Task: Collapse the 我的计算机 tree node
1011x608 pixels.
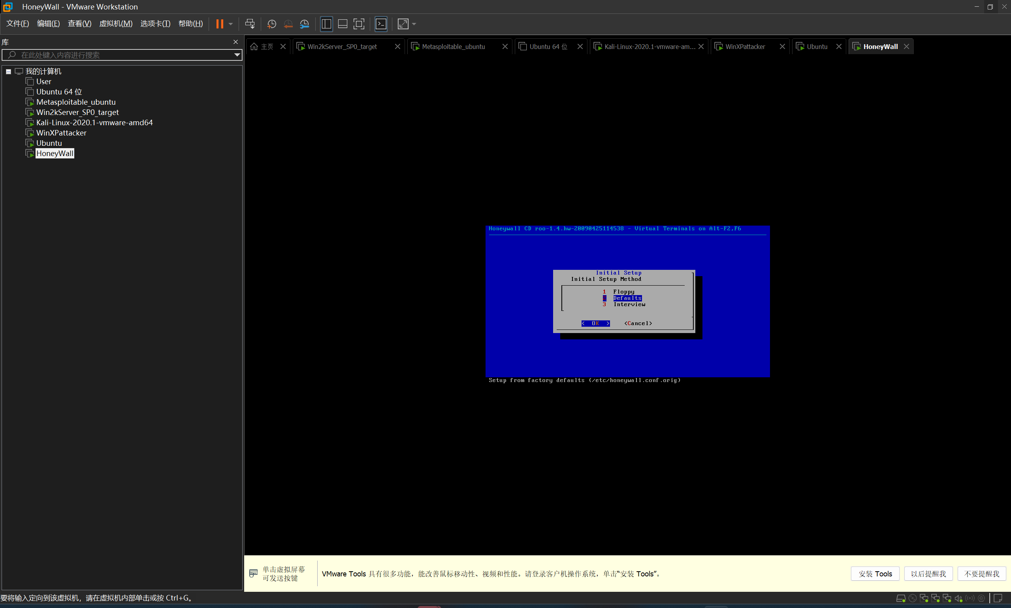Action: click(x=8, y=72)
